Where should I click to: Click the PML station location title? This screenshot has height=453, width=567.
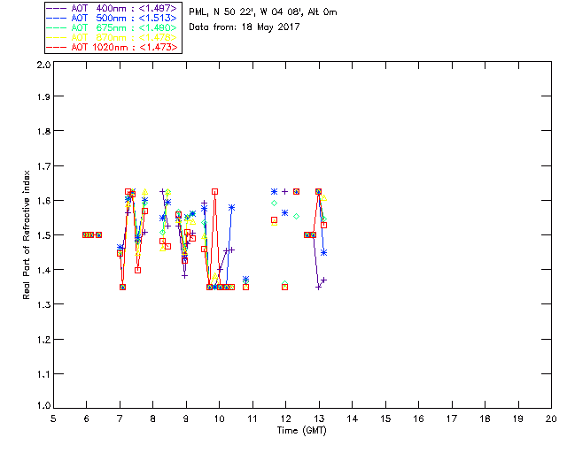263,12
